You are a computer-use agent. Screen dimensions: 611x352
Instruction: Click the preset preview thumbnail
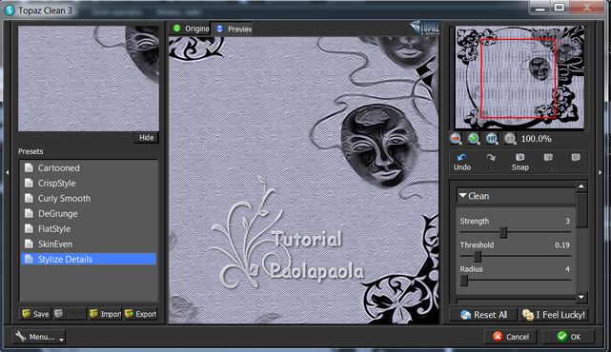[89, 79]
